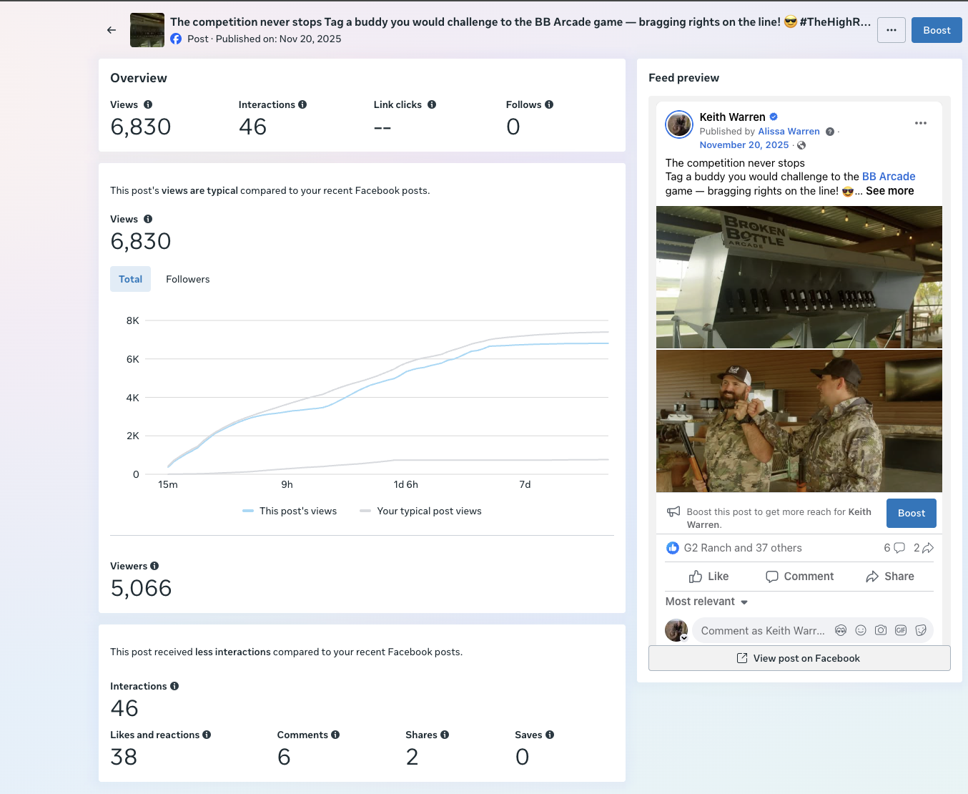Click the info icon next to Views in Overview
This screenshot has height=794, width=968.
click(148, 104)
